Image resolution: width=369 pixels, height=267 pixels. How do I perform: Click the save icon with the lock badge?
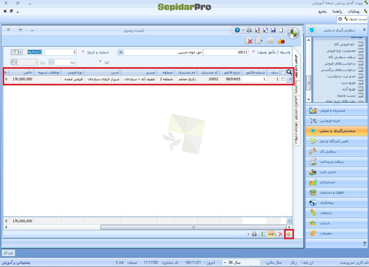point(257,30)
